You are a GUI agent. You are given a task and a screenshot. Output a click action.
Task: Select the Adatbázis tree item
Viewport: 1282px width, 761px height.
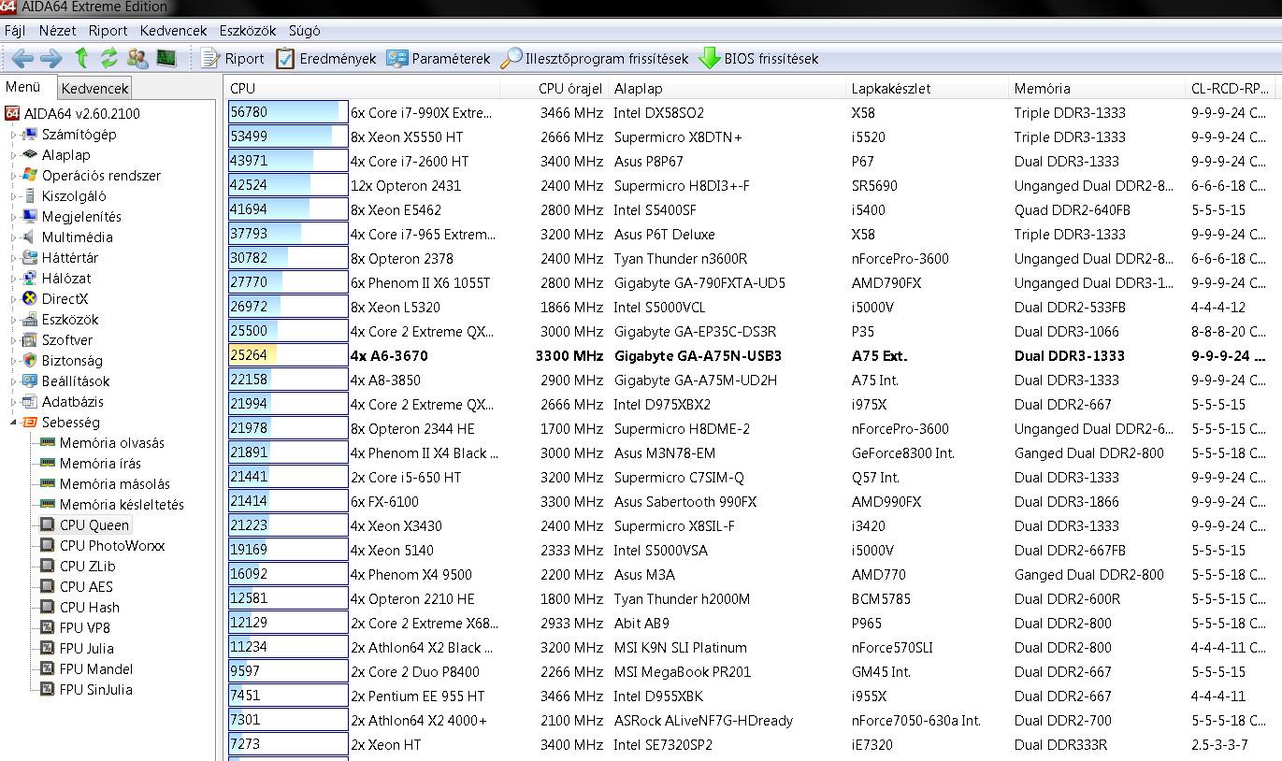[x=73, y=402]
